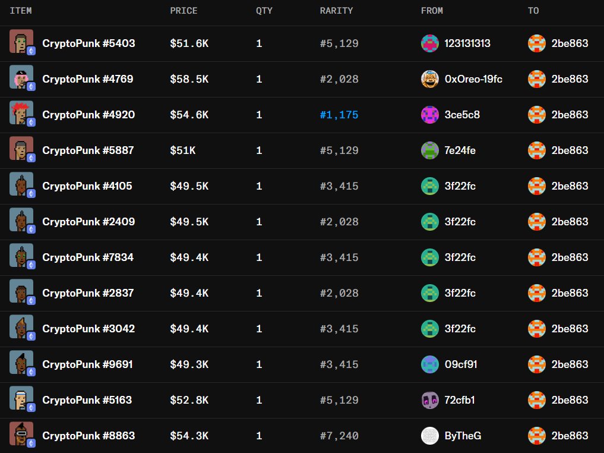
Task: Open seller profile name 3ce5c8
Action: [462, 115]
